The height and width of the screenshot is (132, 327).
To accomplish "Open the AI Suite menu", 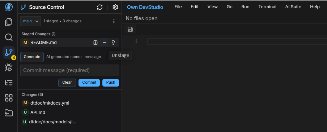I will (293, 7).
